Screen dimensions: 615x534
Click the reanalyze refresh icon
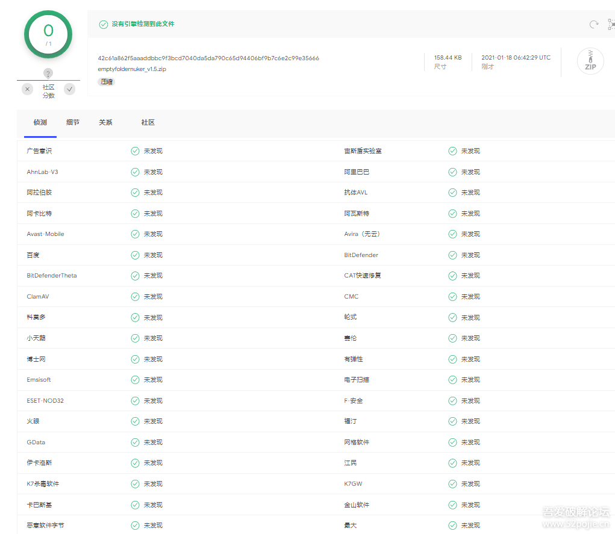594,24
